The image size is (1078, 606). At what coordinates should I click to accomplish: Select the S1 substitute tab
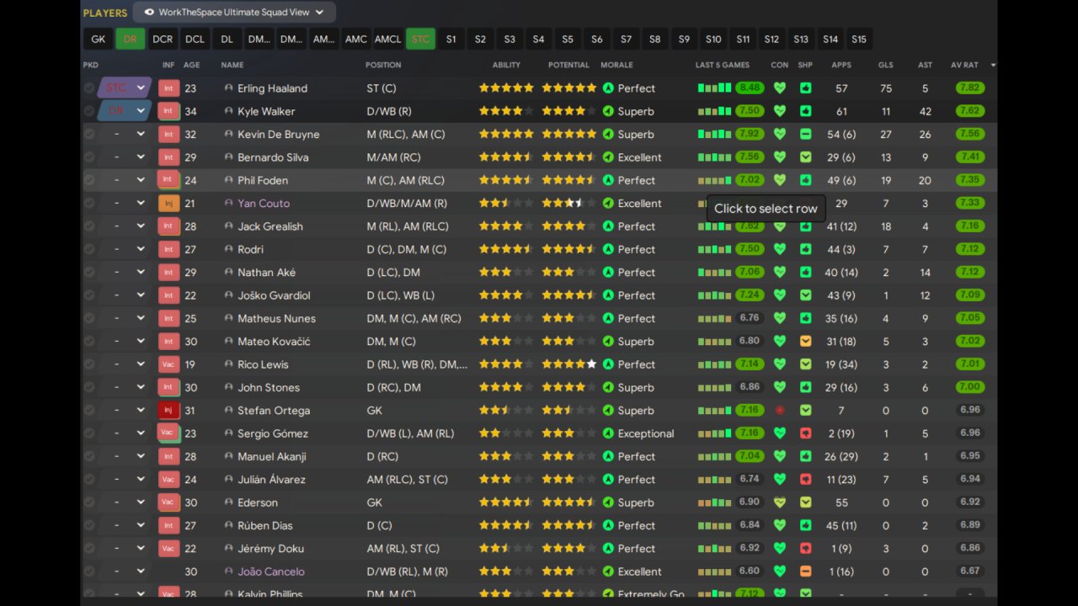point(451,39)
